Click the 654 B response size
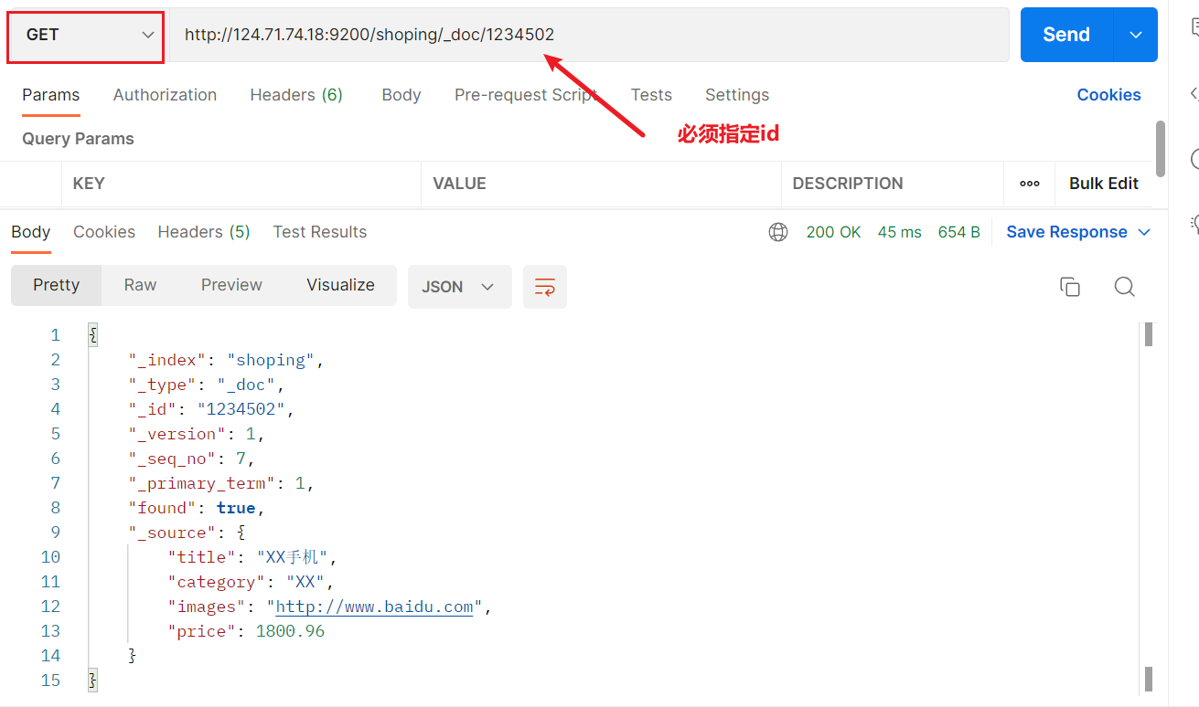 coord(959,232)
